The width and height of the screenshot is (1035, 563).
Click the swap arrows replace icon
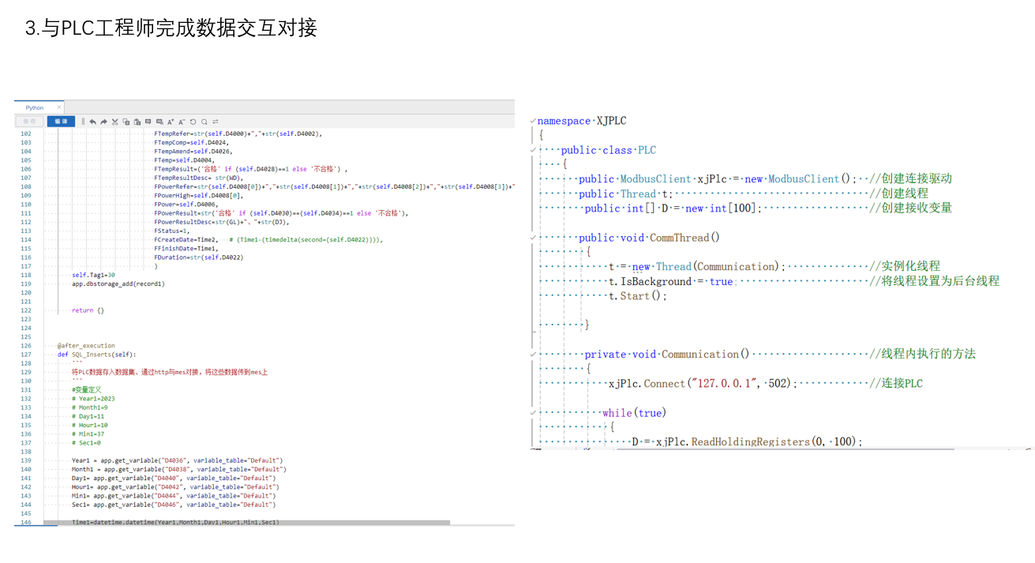pos(215,122)
